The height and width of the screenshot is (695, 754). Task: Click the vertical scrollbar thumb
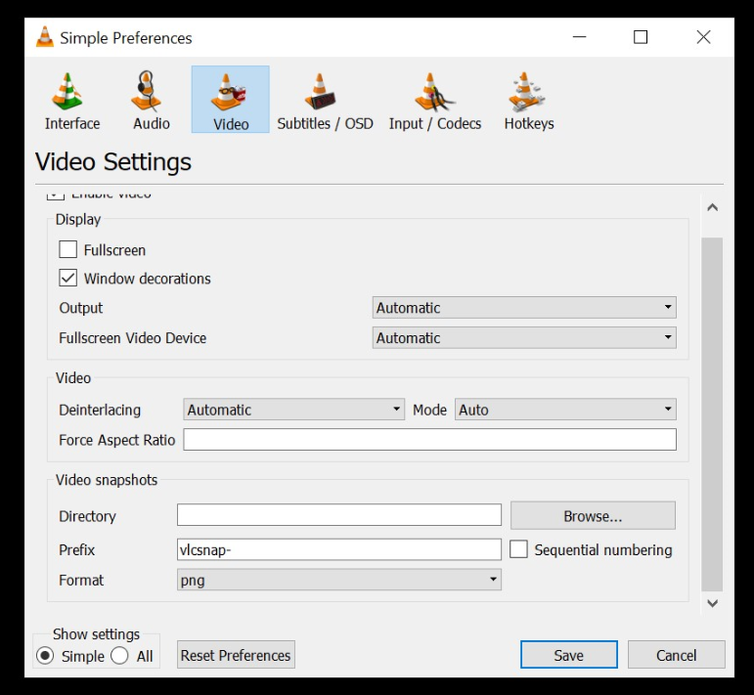pos(712,414)
